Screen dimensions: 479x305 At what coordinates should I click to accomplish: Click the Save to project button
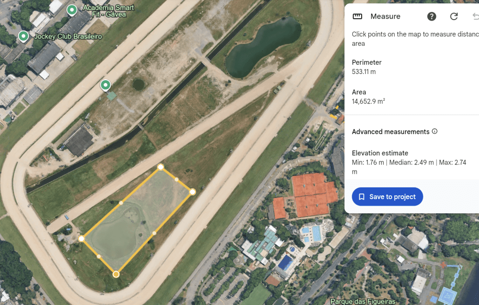point(387,197)
